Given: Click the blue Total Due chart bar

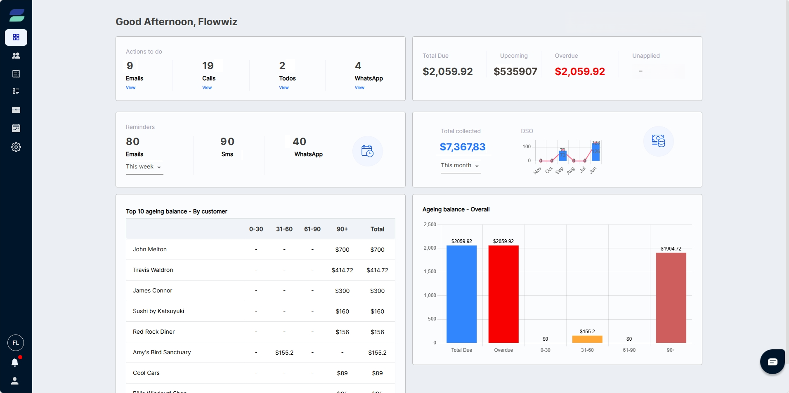Looking at the screenshot, I should (462, 294).
